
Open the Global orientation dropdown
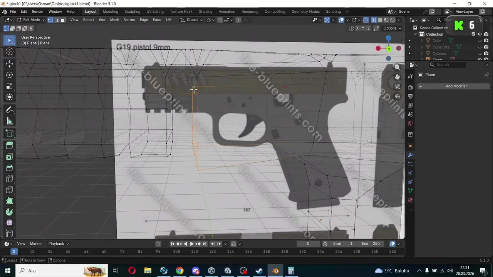pos(192,20)
